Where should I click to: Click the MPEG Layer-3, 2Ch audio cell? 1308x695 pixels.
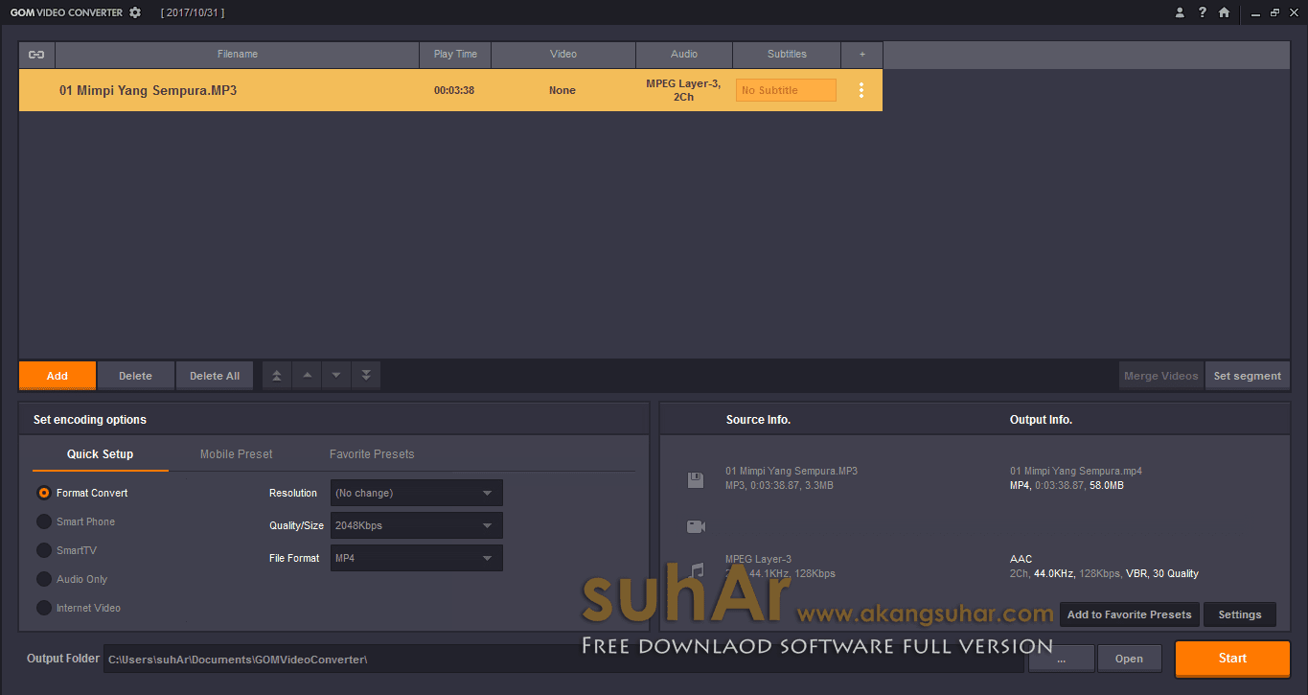(x=683, y=90)
